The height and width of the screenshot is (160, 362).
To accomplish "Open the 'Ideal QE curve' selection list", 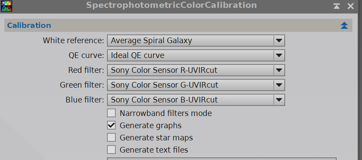I will coord(196,55).
